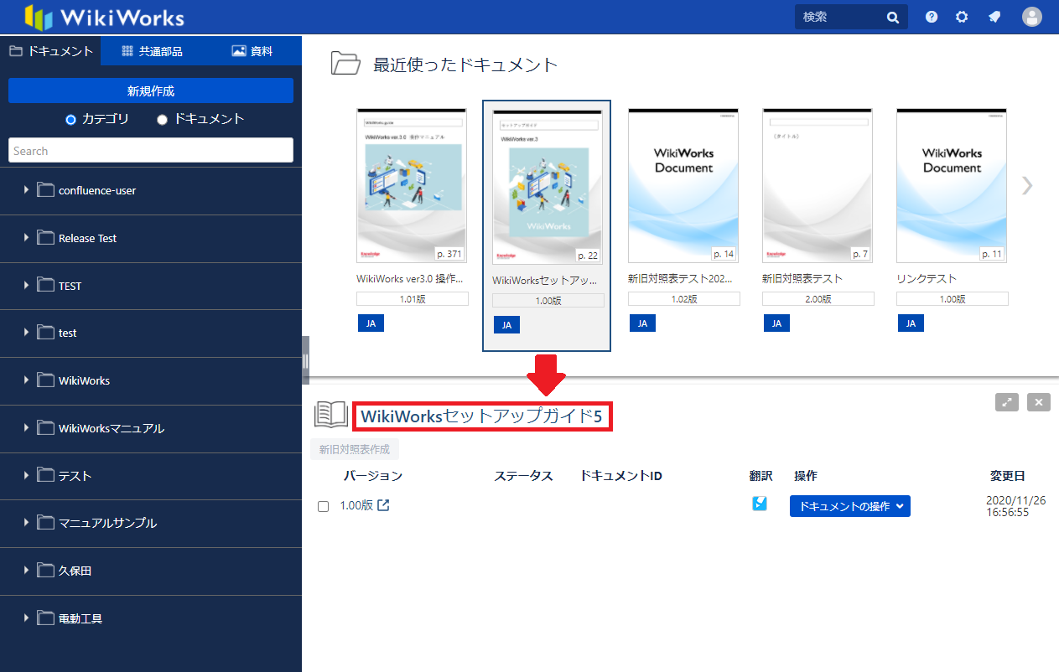Screen dimensions: 1059x672
Task: Open the user account avatar
Action: 1032,17
